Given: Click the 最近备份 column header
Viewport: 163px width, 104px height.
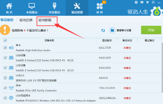Looking at the screenshot, I should click(x=149, y=40).
